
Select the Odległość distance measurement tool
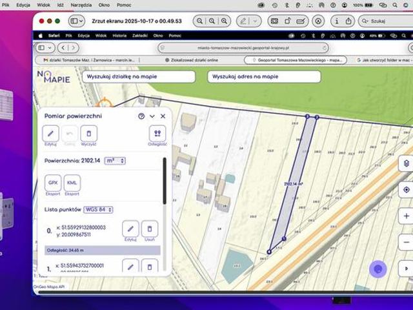157,134
